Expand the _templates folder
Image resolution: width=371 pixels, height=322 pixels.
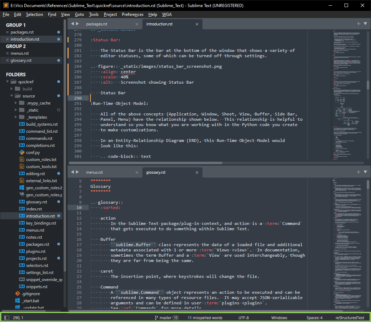pyautogui.click(x=16, y=117)
